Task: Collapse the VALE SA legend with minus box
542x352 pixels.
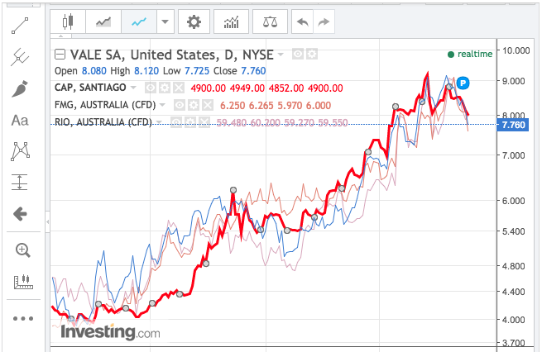Action: click(x=60, y=55)
